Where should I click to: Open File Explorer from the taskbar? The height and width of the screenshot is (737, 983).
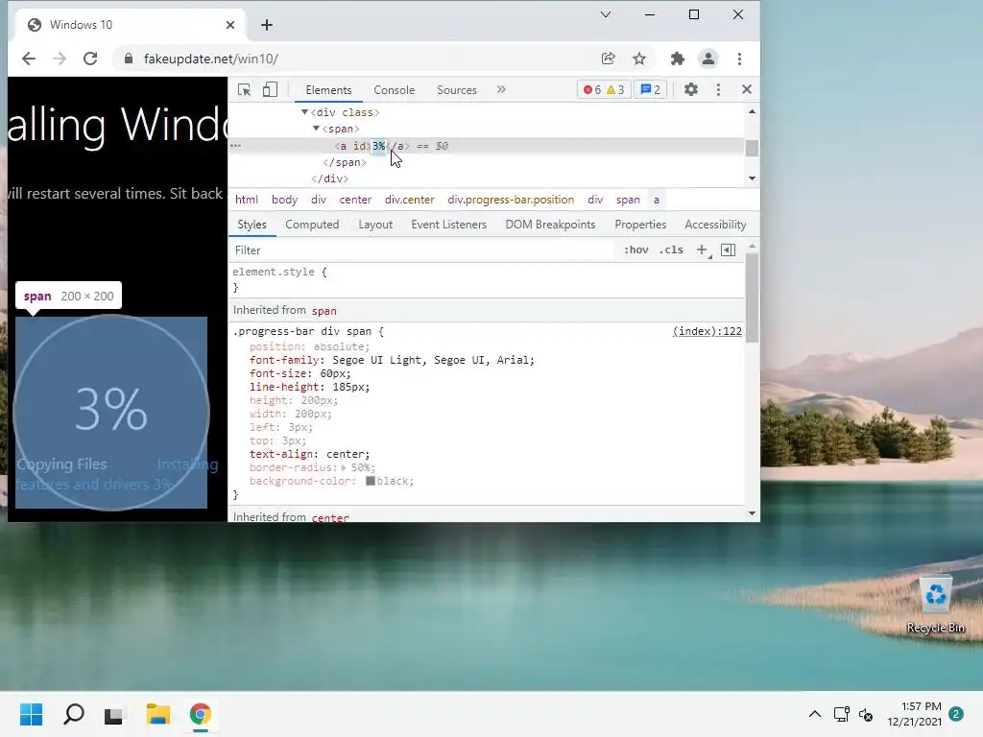[x=158, y=714]
